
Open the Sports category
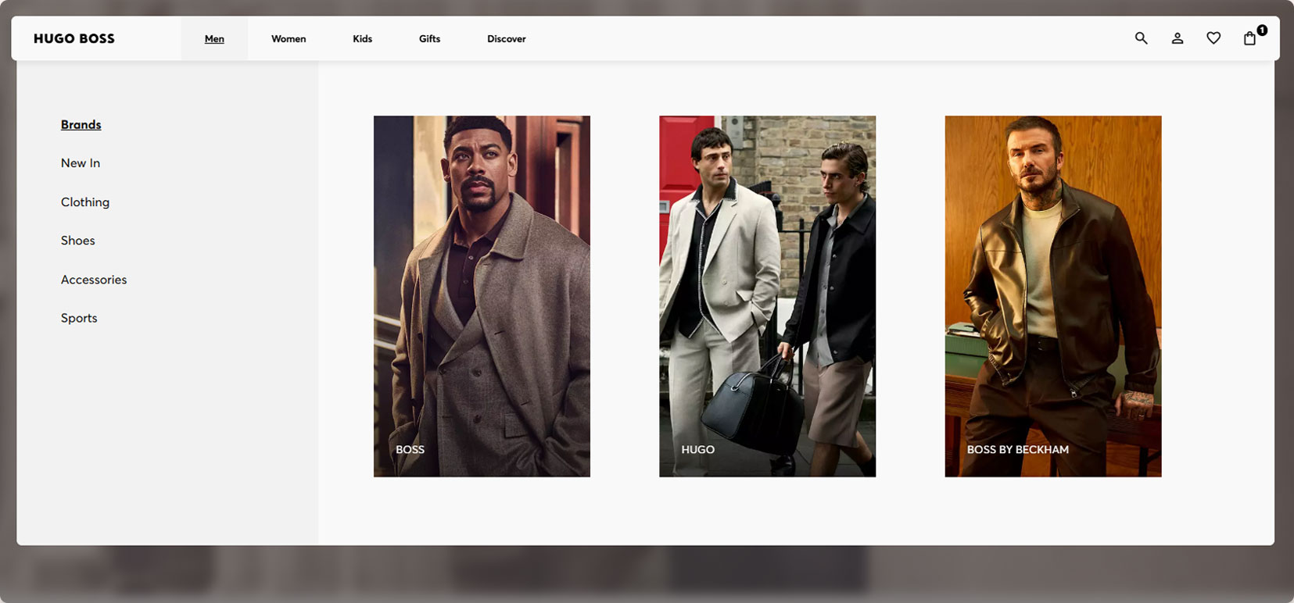click(79, 318)
